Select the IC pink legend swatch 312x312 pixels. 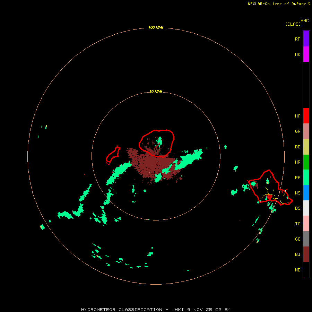click(x=306, y=224)
